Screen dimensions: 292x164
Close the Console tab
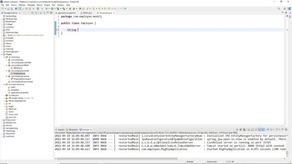[91, 129]
